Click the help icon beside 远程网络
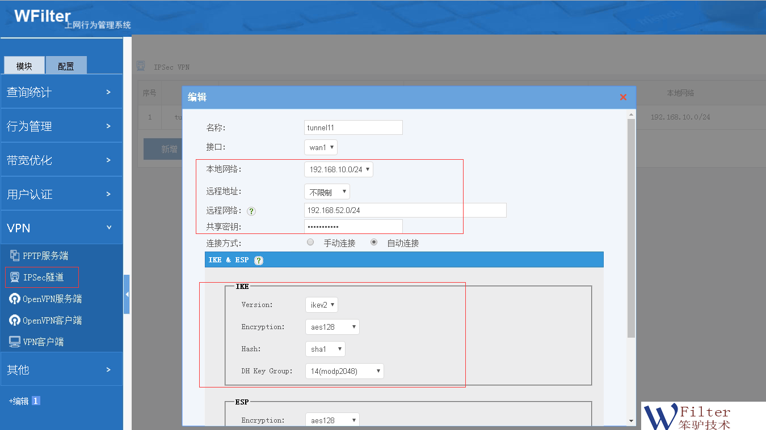 pos(251,211)
